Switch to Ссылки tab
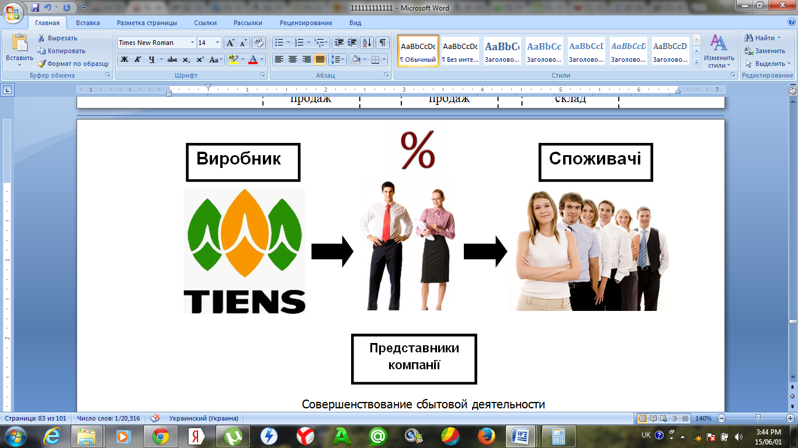The height and width of the screenshot is (448, 798). [x=205, y=23]
